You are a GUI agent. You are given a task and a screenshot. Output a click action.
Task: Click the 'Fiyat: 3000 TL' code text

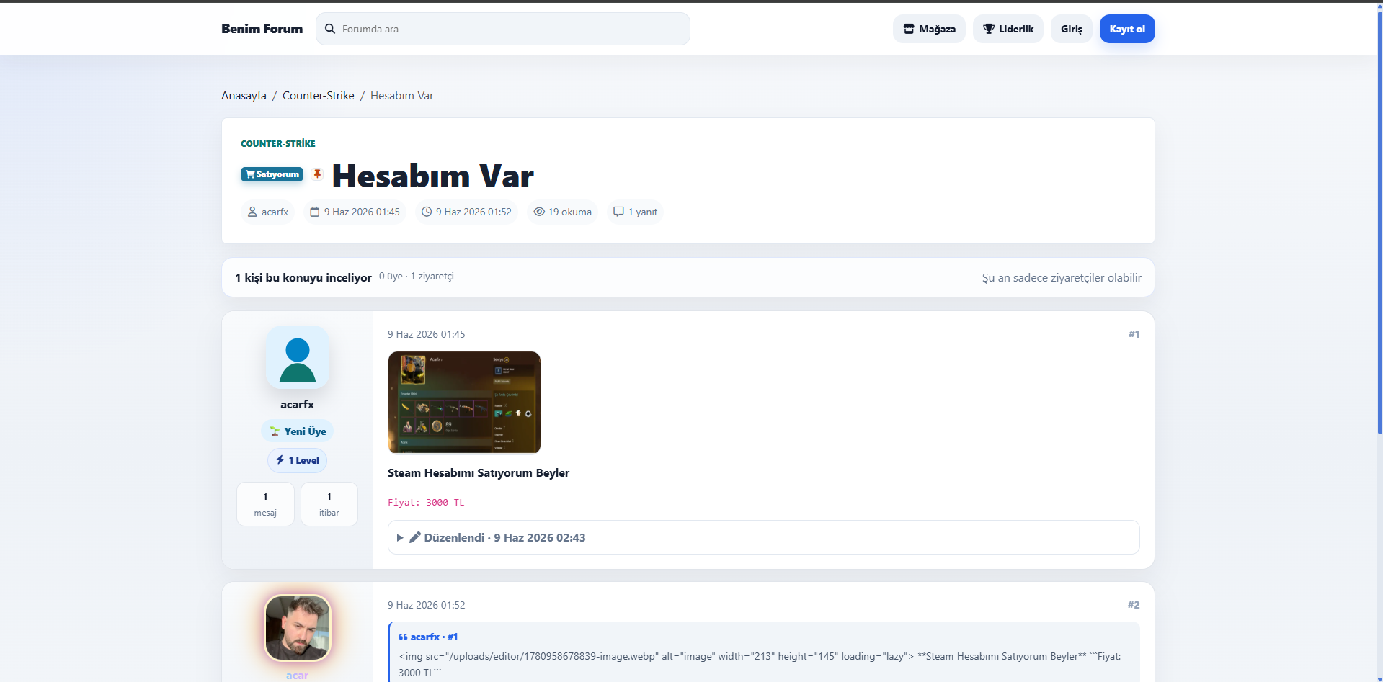tap(426, 503)
